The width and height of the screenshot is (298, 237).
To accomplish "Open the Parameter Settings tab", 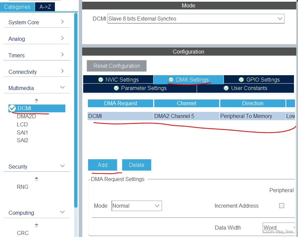I will click(x=140, y=88).
